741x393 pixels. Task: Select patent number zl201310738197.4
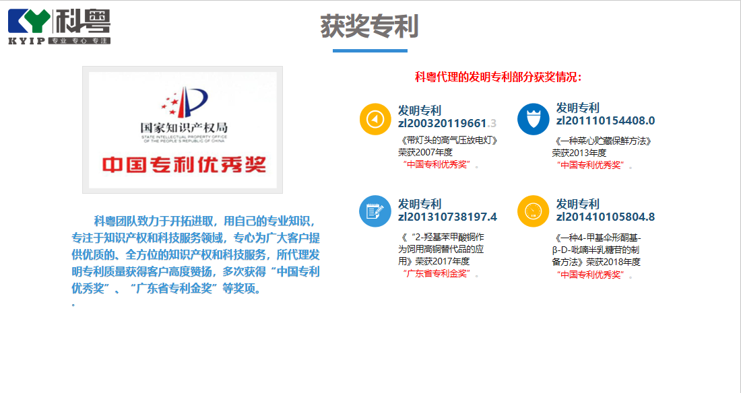(x=447, y=217)
